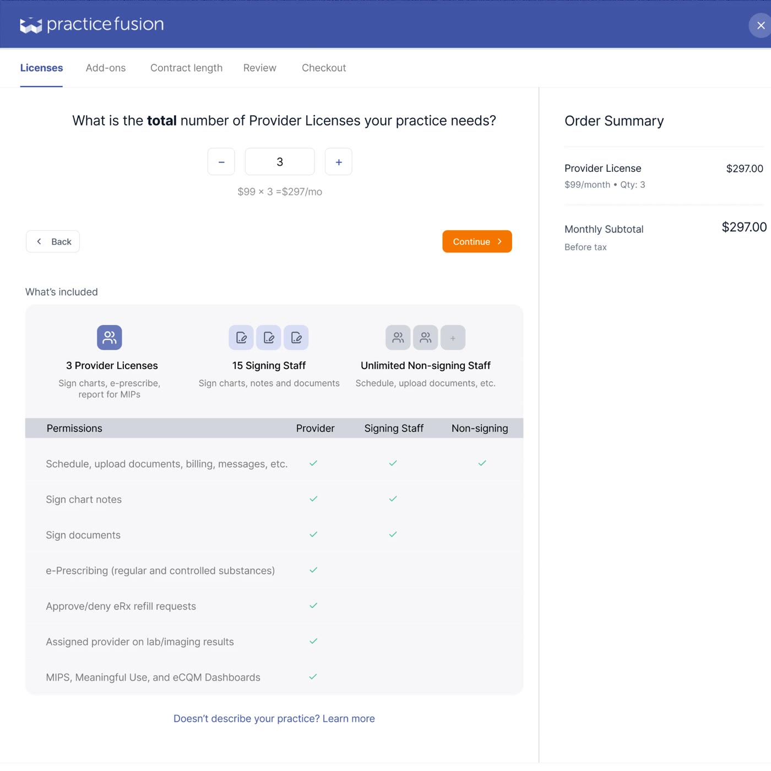Click the Provider Licenses people icon

(x=110, y=338)
